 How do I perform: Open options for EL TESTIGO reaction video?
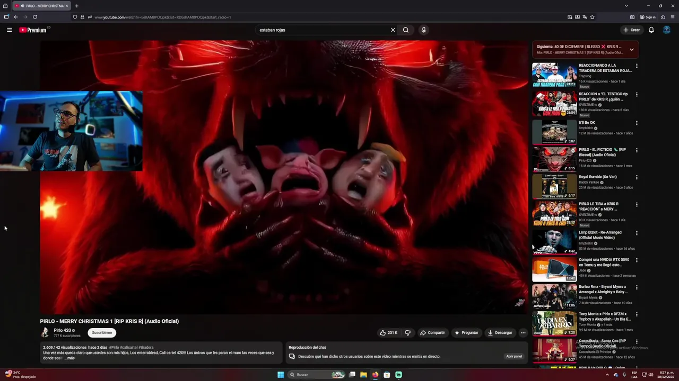(637, 95)
